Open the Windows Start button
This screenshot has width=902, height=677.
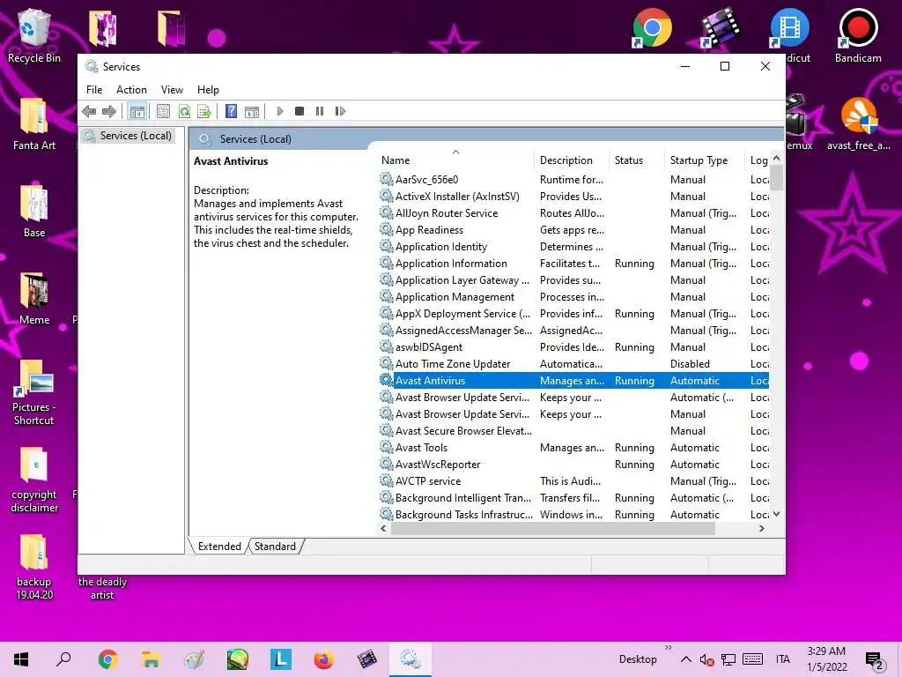point(21,659)
